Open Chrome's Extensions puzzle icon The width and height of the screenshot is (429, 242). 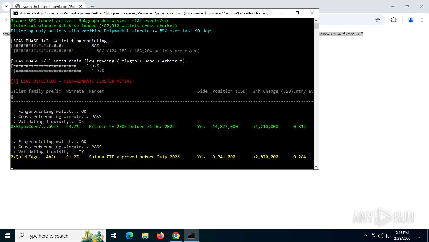point(394,20)
